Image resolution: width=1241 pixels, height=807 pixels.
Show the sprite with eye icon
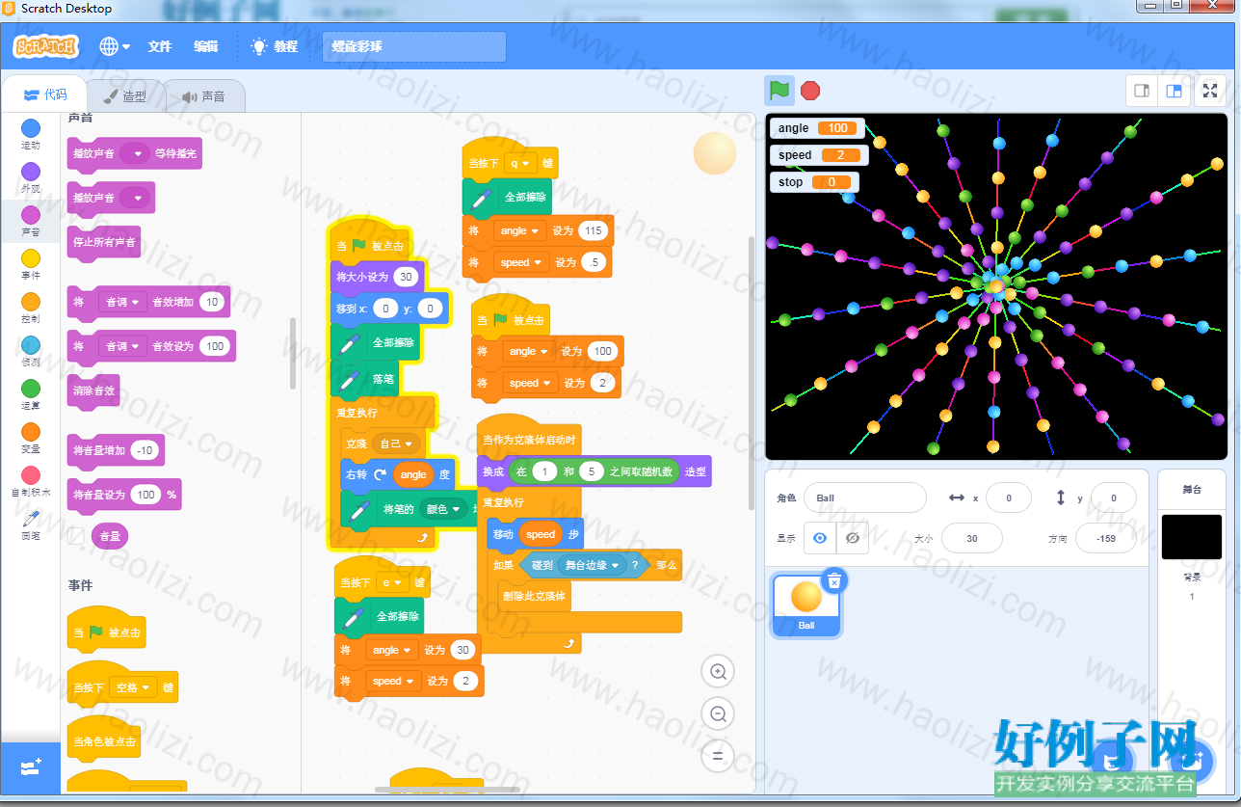click(820, 538)
